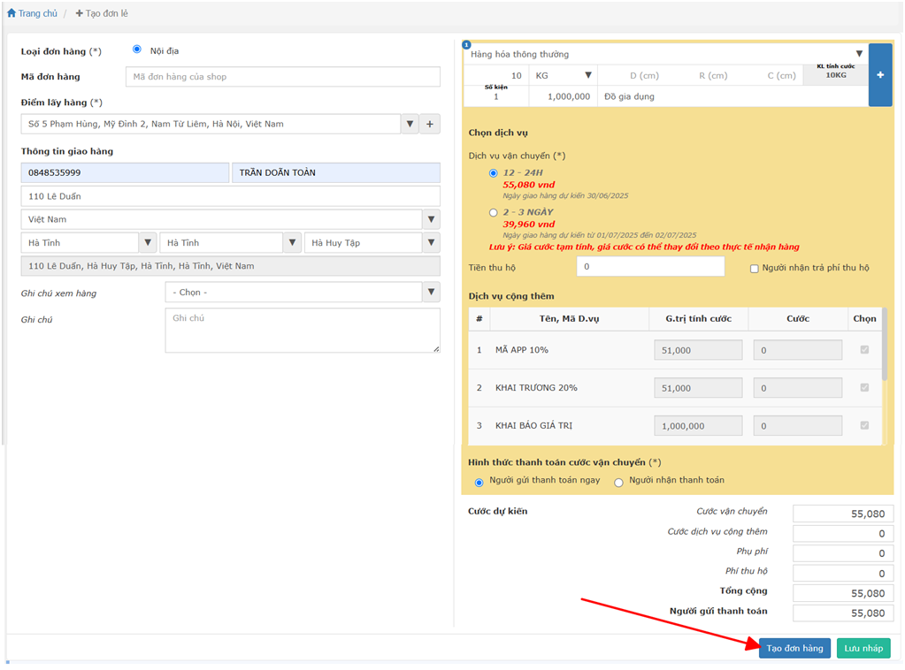Screen dimensions: 905x670
Task: Toggle KHAI TRƯƠNG 20% service checkbox
Action: point(864,387)
